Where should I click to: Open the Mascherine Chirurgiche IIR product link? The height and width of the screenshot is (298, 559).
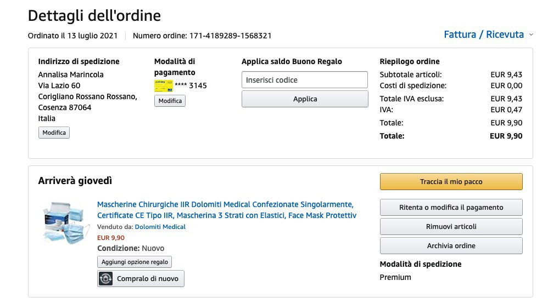click(226, 210)
